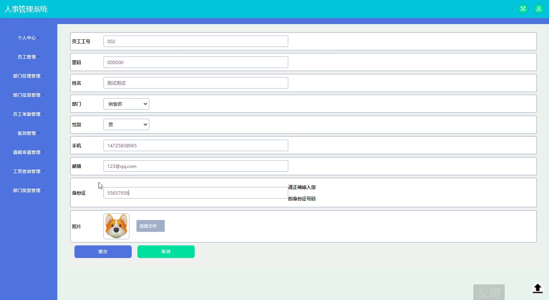Click the back-to-top arrow icon

pyautogui.click(x=538, y=289)
